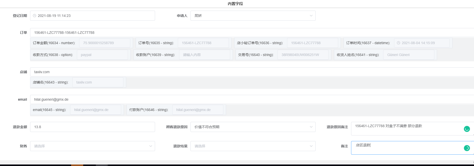
Task: Click the clock icon in 登记日期 field
Action: tap(35, 16)
